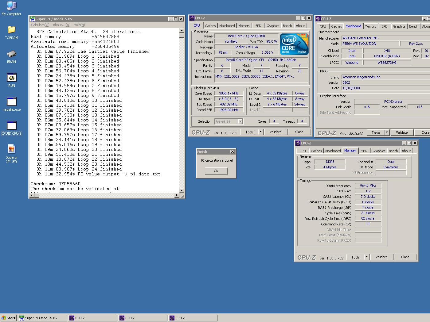Image resolution: width=430 pixels, height=322 pixels.
Task: Open Help menu in Super PI
Action: click(x=79, y=25)
